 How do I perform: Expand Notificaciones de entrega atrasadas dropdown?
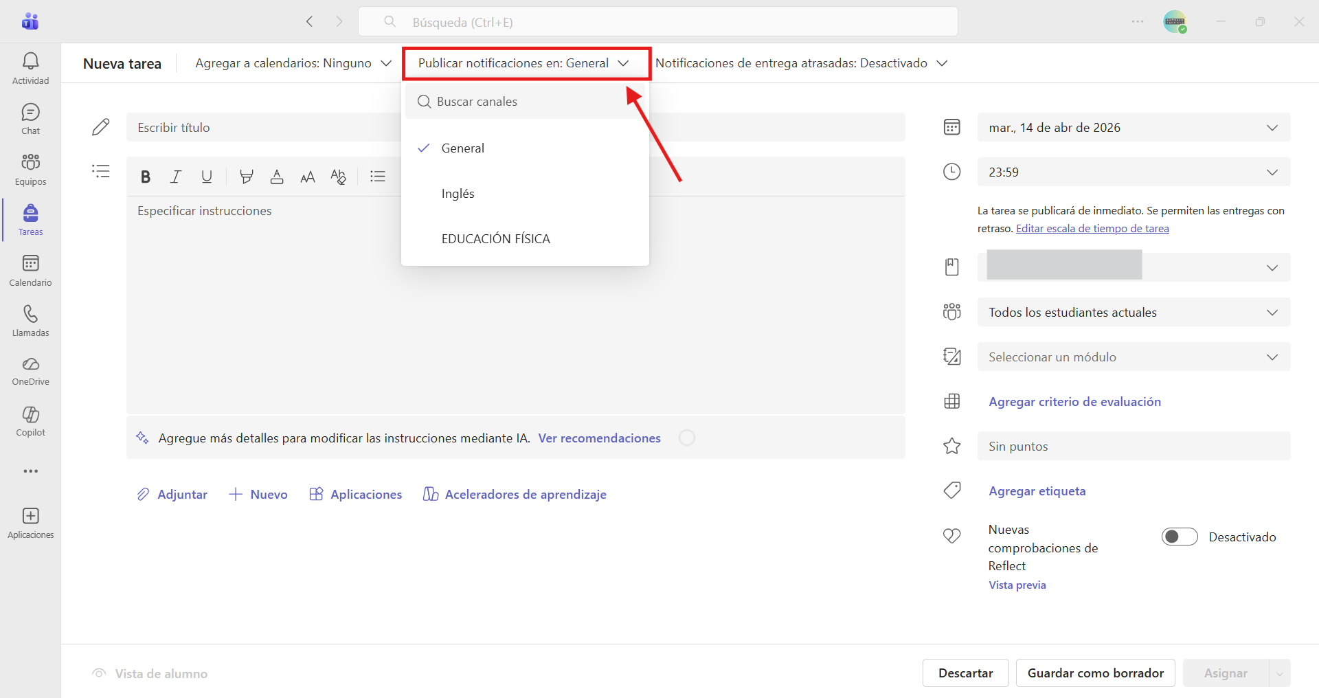[x=802, y=63]
